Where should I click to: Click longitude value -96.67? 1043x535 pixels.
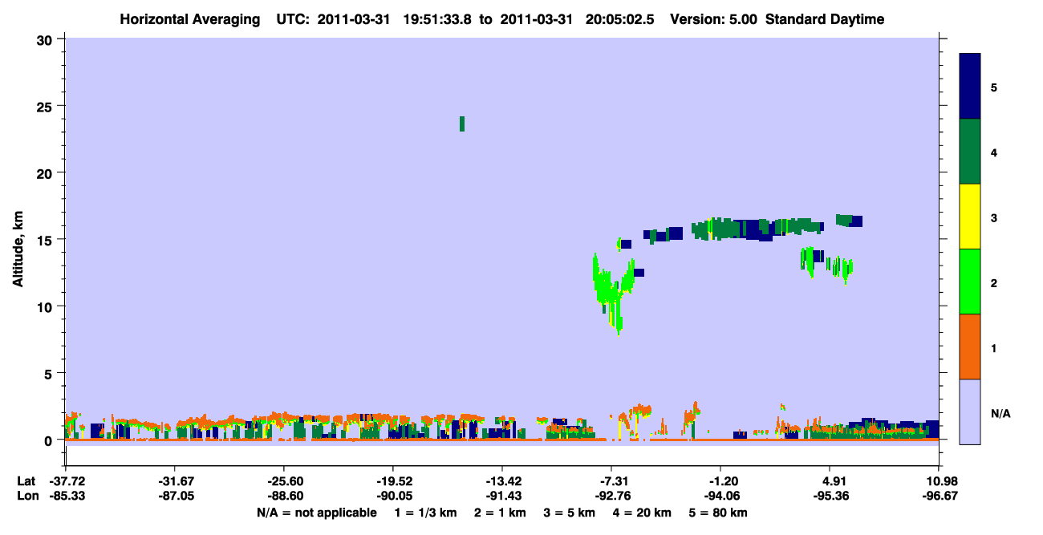point(939,496)
